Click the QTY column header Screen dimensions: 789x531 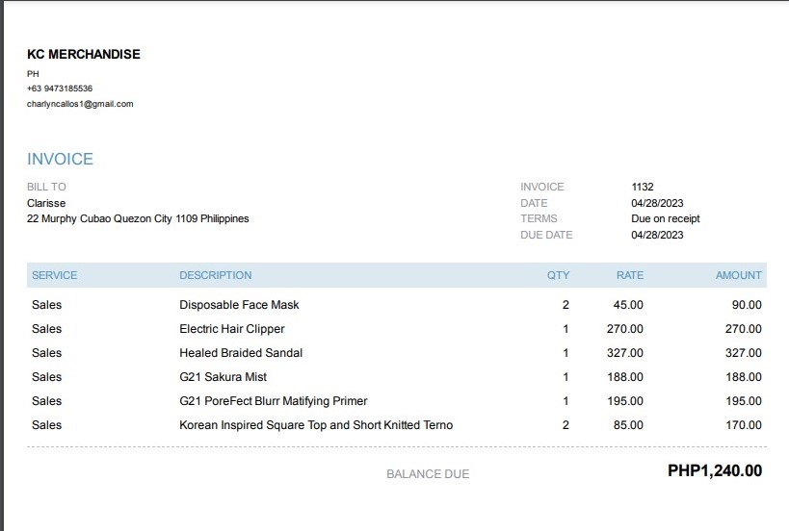coord(558,275)
